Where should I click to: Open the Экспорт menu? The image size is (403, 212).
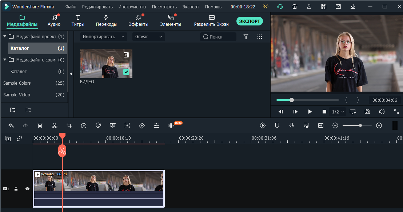[x=191, y=7]
